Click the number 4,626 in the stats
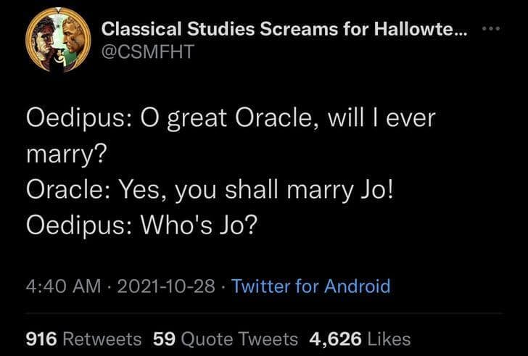 coord(336,339)
